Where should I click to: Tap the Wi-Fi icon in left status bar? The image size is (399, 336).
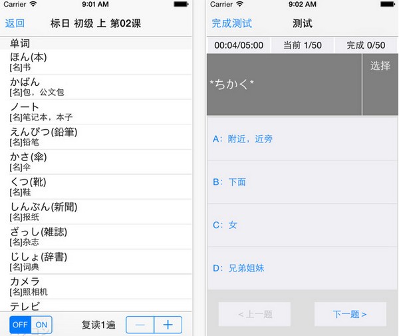(x=33, y=4)
